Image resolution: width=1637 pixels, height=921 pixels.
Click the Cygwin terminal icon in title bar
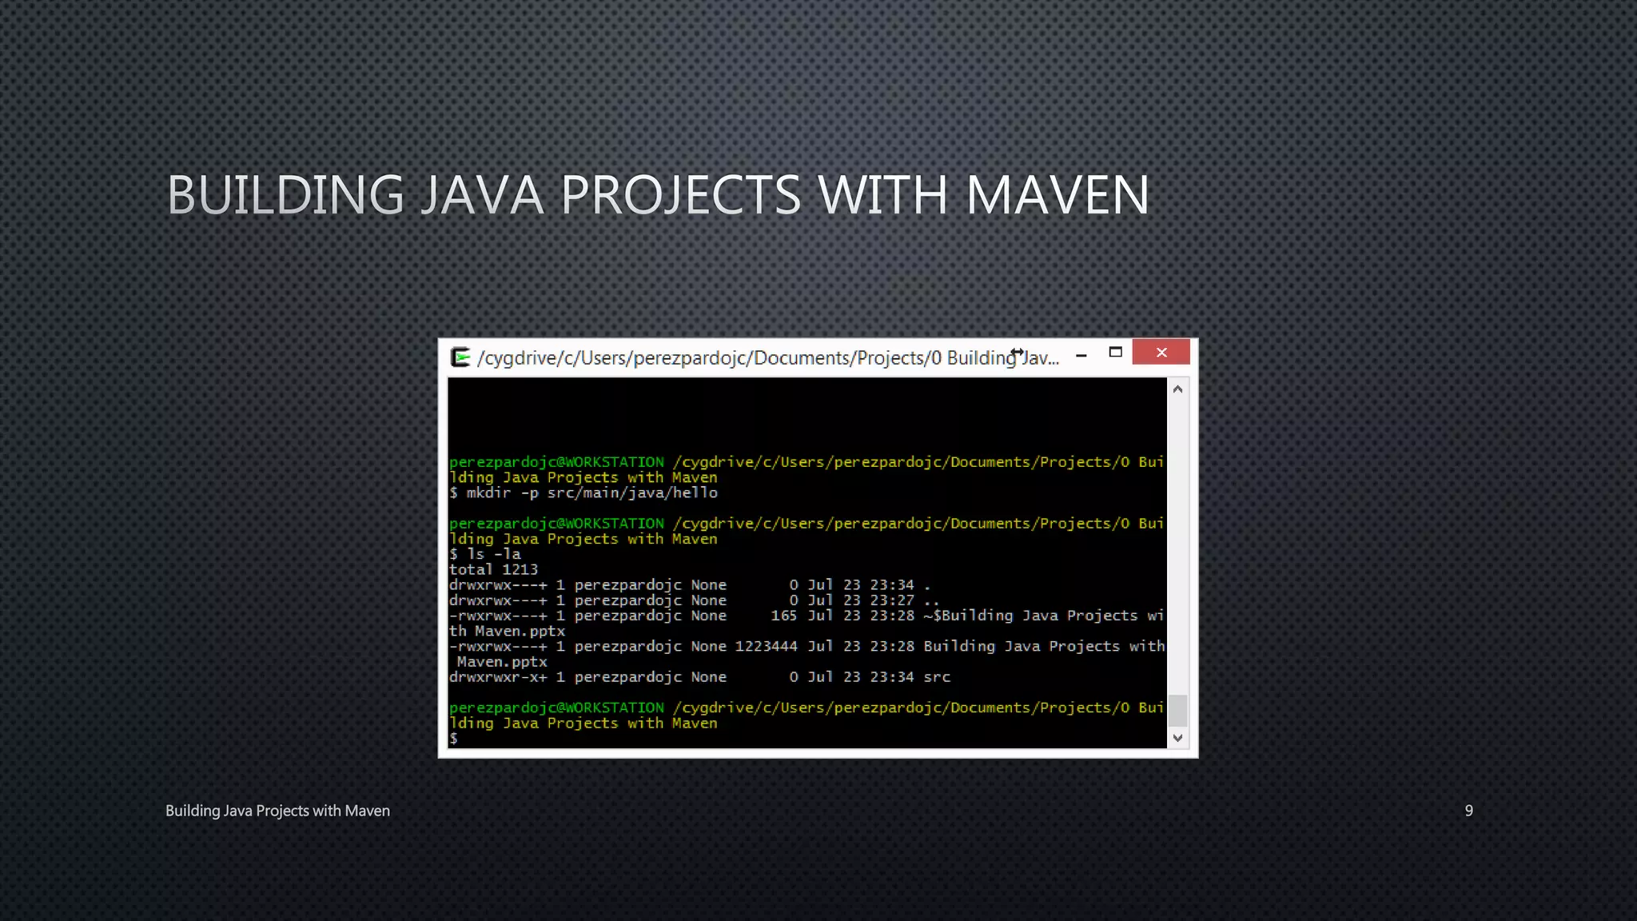click(460, 357)
